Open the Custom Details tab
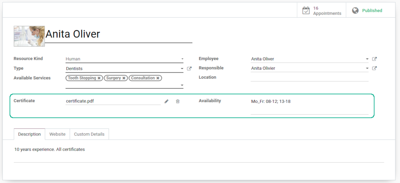The image size is (400, 183). tap(89, 134)
